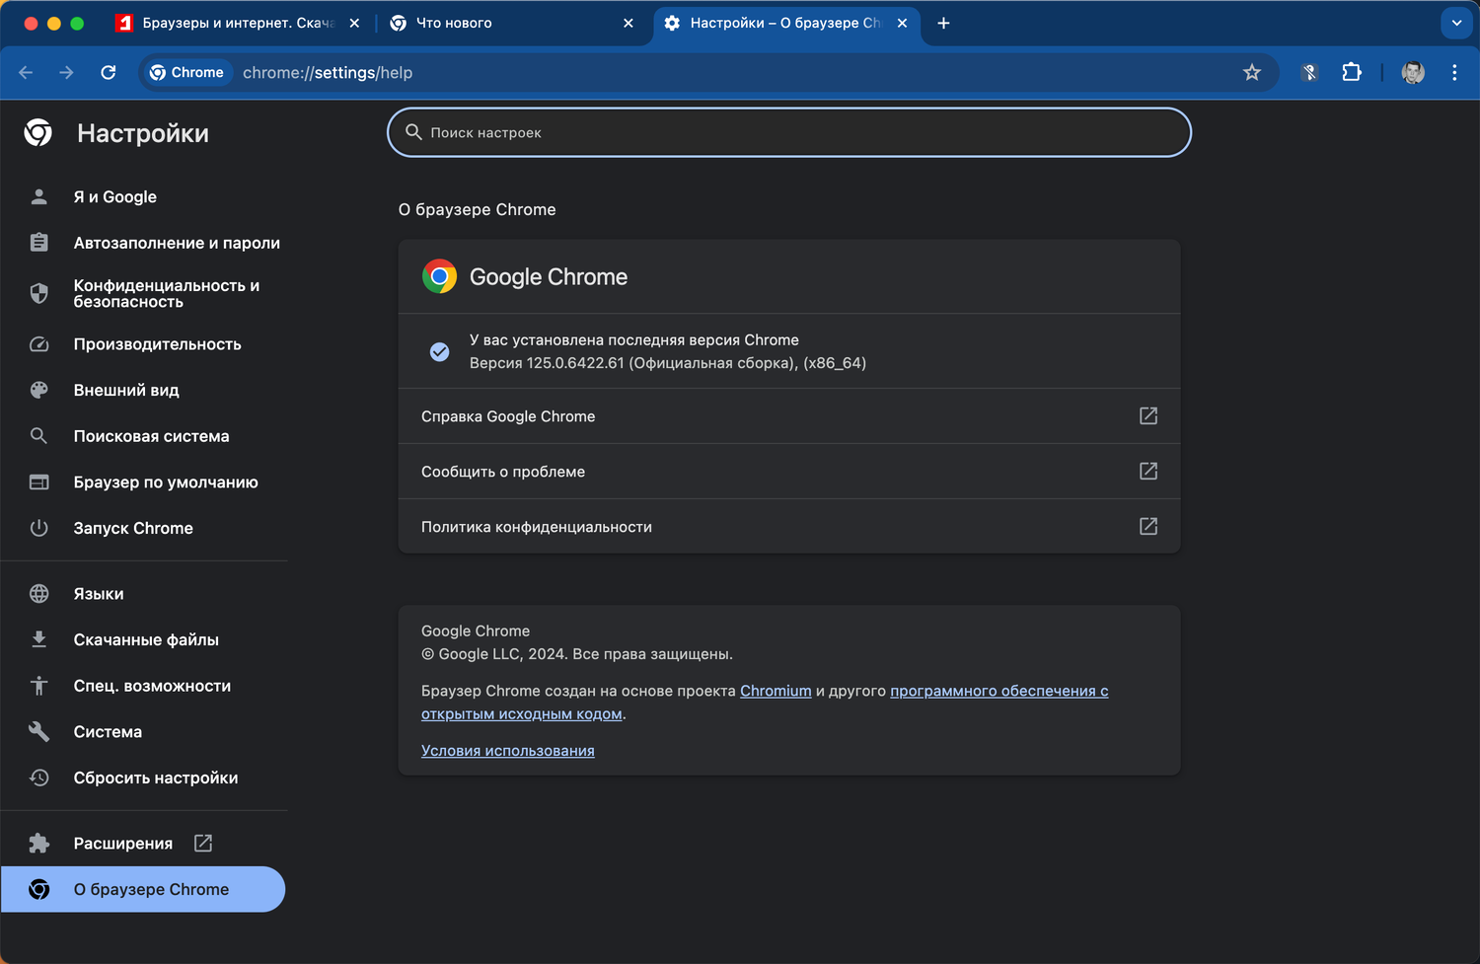Expand the tab search dropdown arrow
The height and width of the screenshot is (964, 1480).
coord(1456,23)
